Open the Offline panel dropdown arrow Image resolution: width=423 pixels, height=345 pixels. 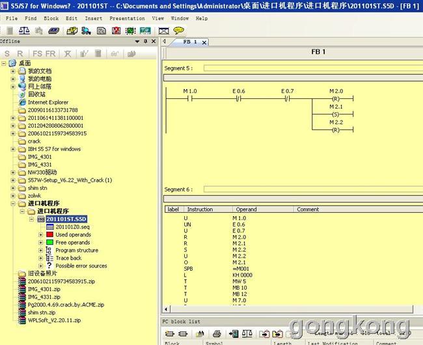click(x=137, y=42)
